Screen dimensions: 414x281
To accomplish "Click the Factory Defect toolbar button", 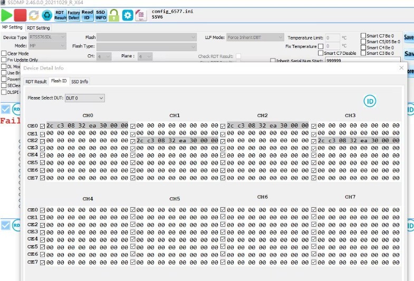I will pos(74,15).
